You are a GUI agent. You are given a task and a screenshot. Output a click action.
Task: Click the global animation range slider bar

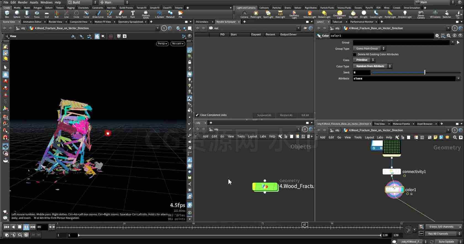(230, 235)
